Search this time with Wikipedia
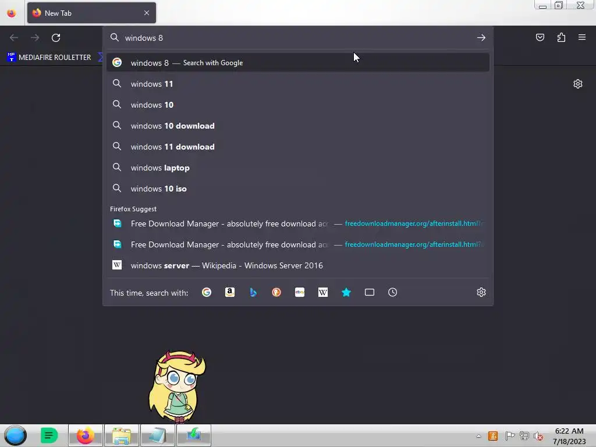 (322, 292)
